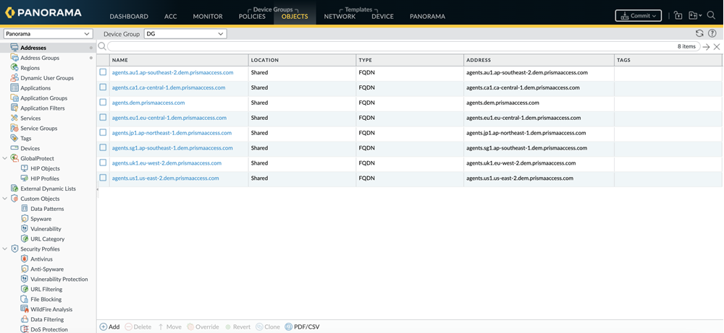Open the Panorama context dropdown

(48, 34)
